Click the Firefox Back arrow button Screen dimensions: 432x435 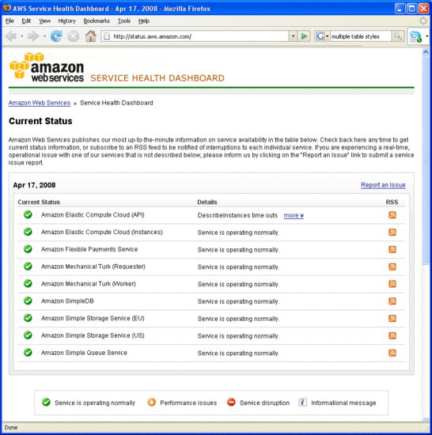pyautogui.click(x=11, y=36)
